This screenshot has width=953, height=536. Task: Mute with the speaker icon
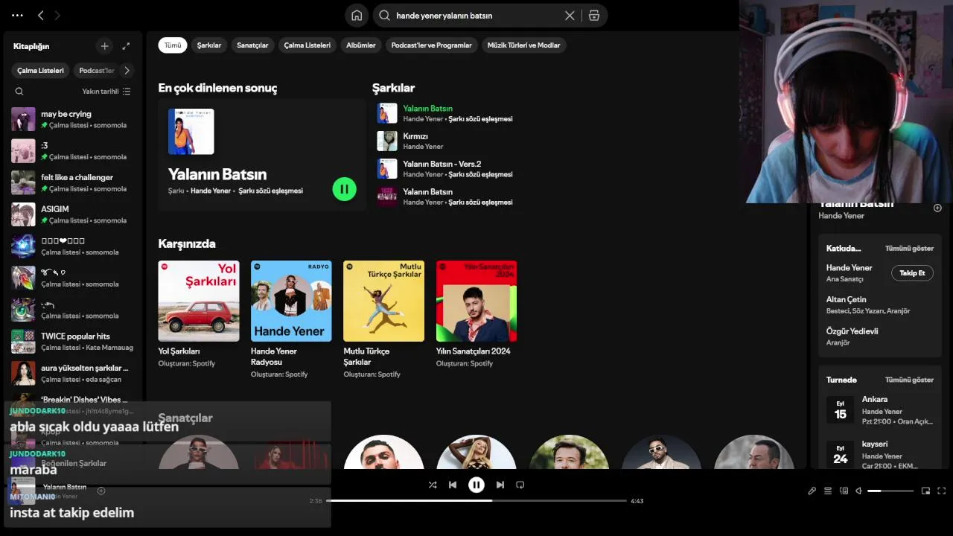pos(858,491)
